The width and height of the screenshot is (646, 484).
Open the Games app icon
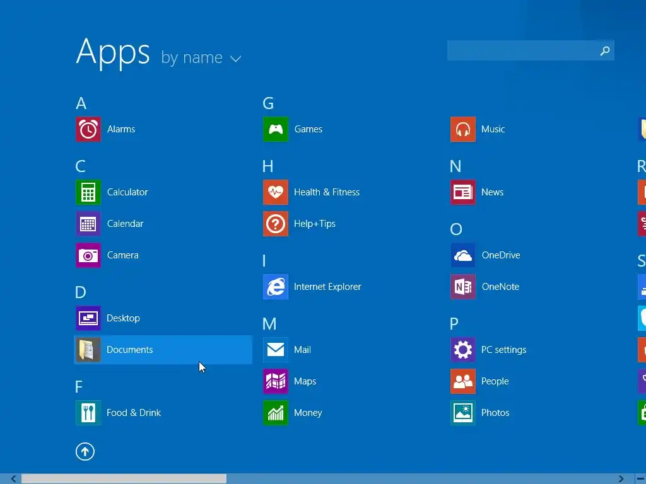pos(276,129)
